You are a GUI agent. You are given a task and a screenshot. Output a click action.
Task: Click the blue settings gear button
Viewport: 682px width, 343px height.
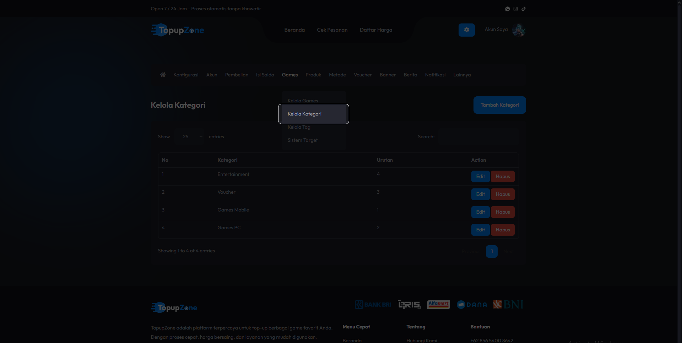click(467, 30)
